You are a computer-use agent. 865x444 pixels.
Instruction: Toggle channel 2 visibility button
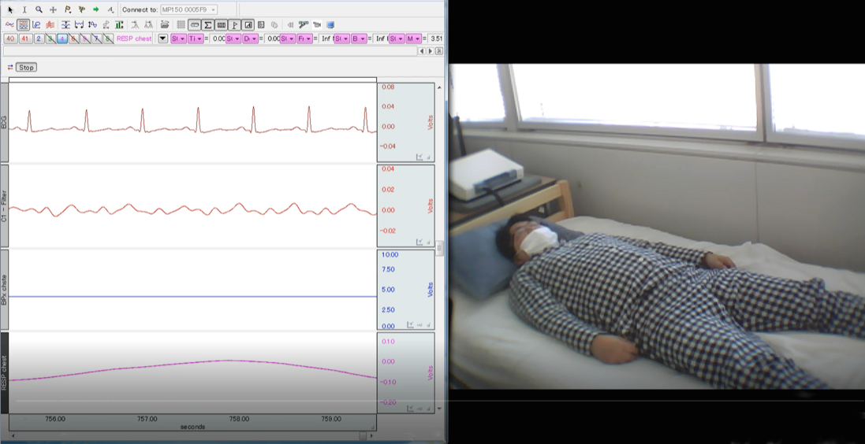point(39,39)
